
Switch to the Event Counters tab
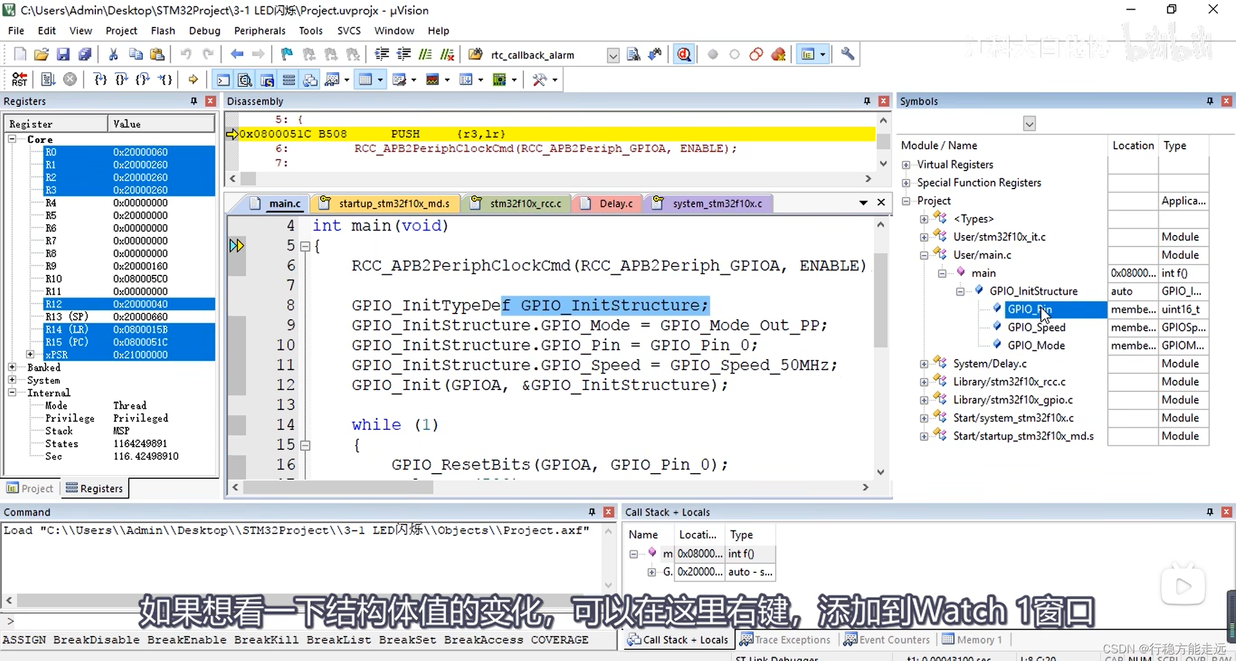886,640
